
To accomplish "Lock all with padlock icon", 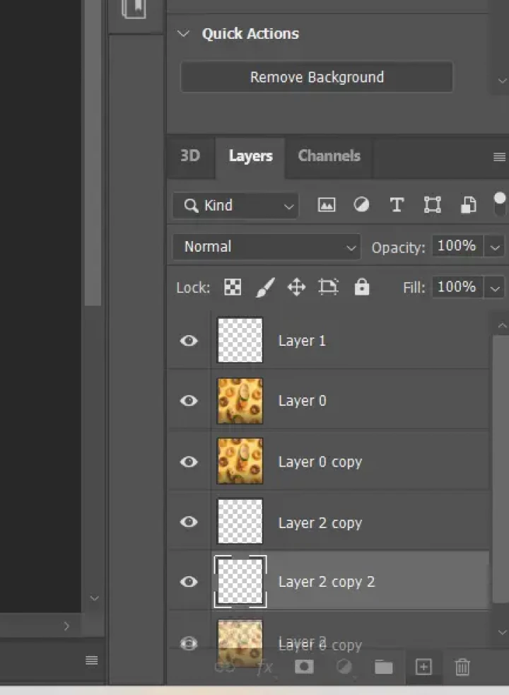I will pos(362,287).
